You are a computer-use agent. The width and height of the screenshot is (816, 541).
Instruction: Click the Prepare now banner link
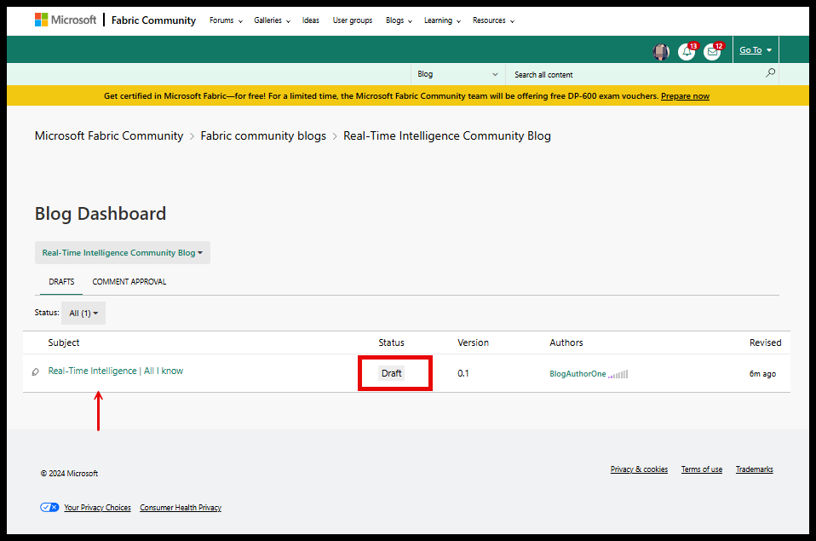coord(685,95)
